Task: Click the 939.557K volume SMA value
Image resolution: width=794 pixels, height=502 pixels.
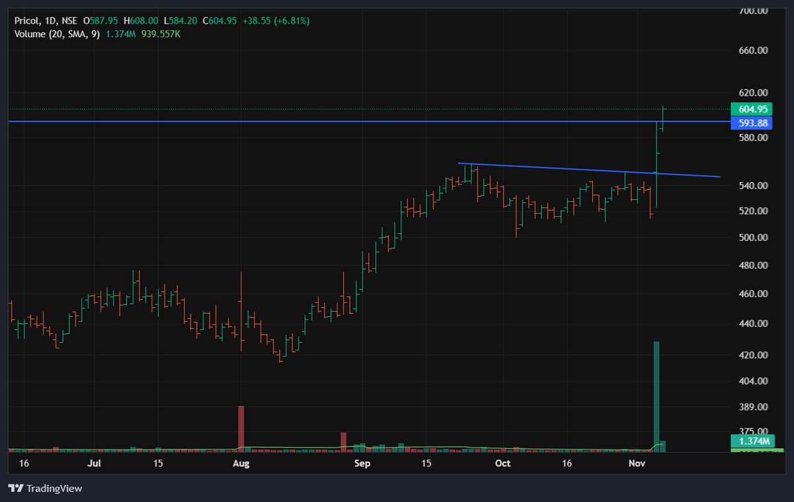Action: [159, 34]
